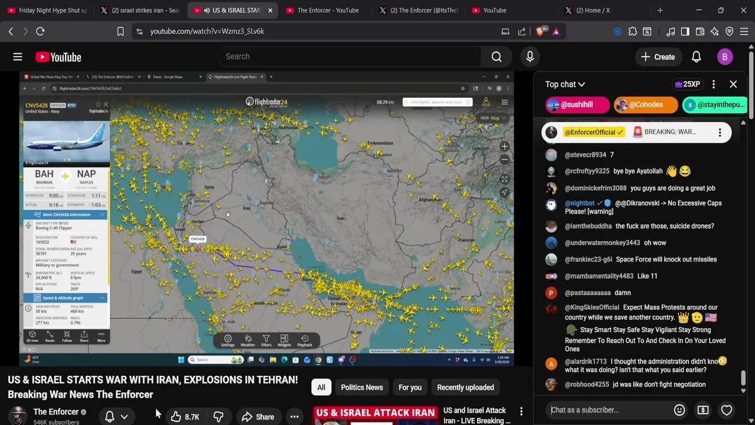Expand Top chat dropdown
The height and width of the screenshot is (425, 755).
tap(565, 84)
